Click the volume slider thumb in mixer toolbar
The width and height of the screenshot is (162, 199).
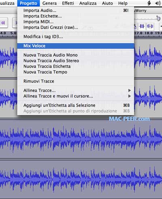(x=158, y=19)
